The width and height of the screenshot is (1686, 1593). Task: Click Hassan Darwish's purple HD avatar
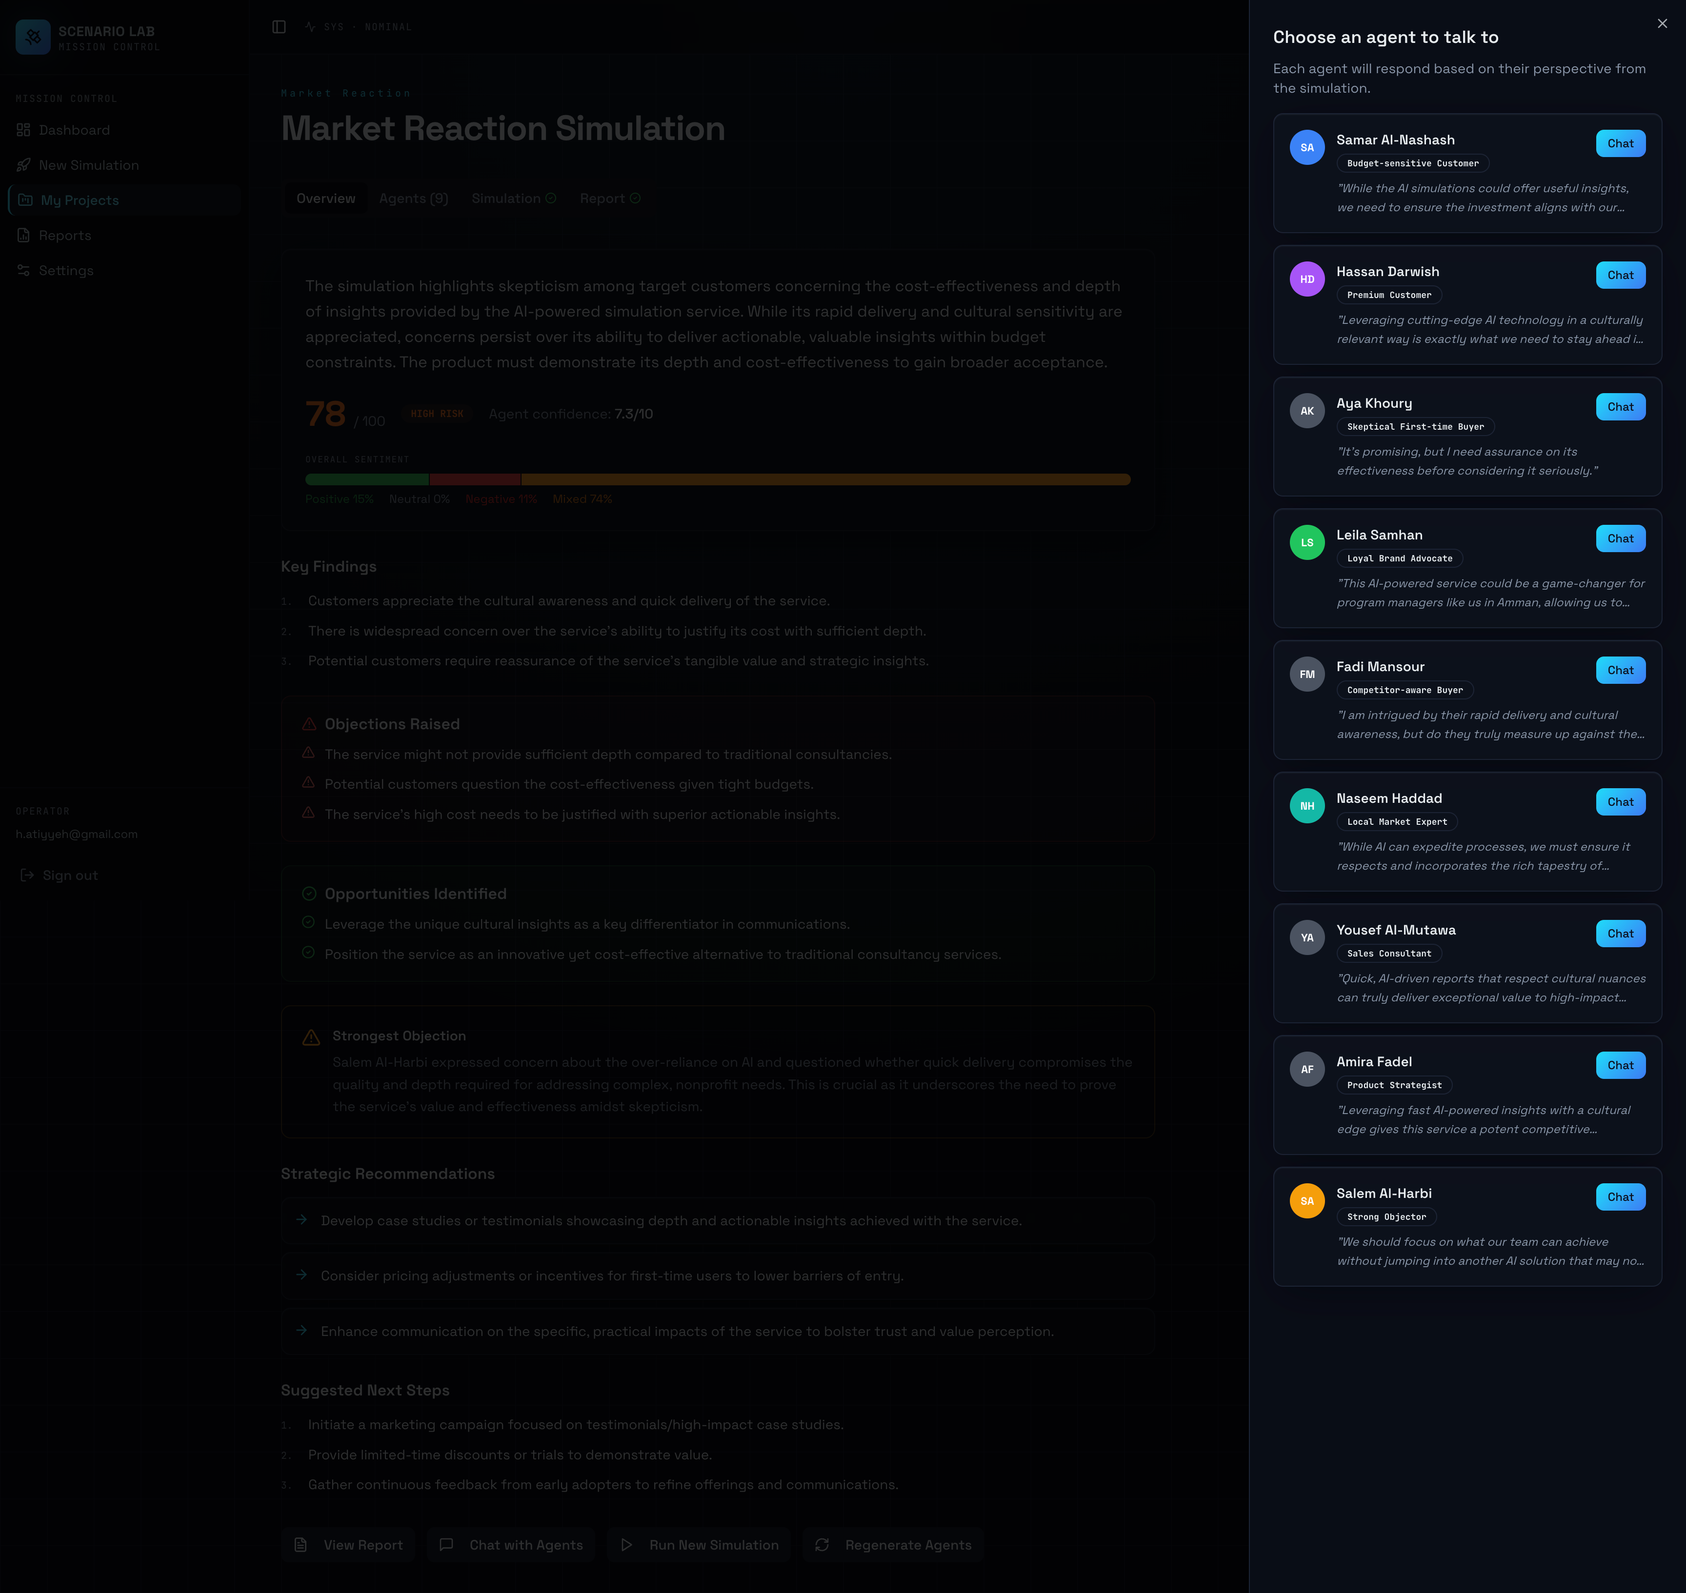1307,279
